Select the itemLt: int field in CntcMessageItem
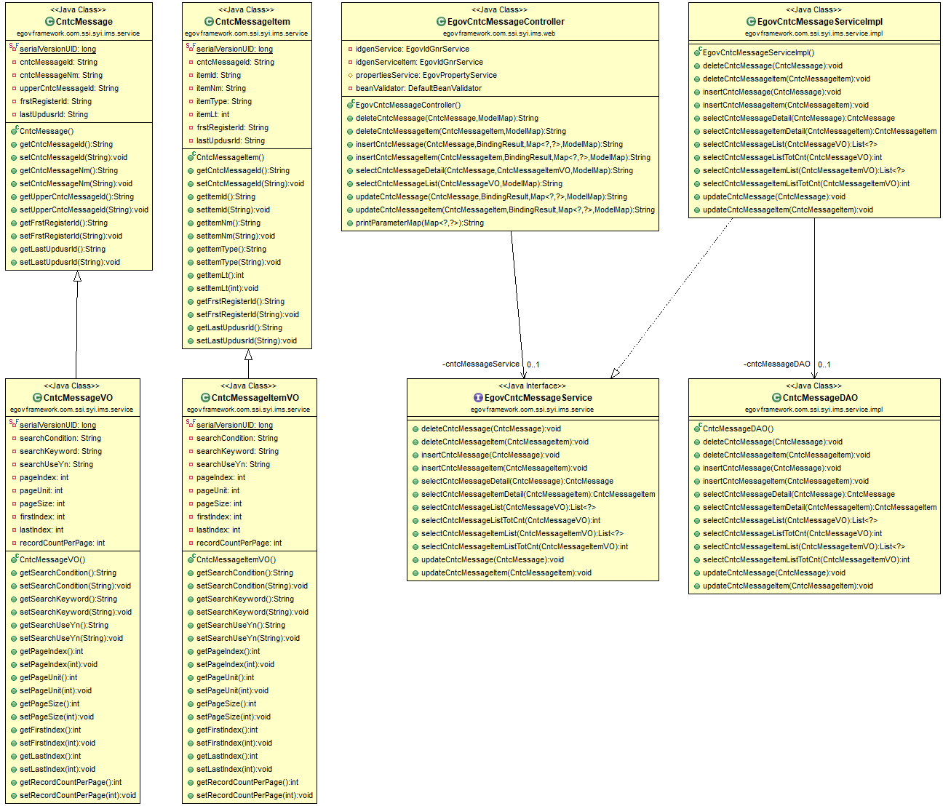 [212, 114]
